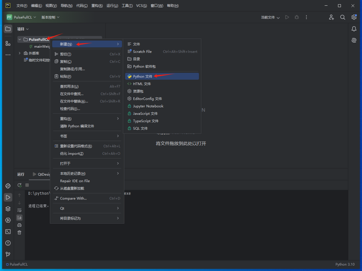Open the 打开于 submenu
The height and width of the screenshot is (271, 362).
click(x=87, y=164)
